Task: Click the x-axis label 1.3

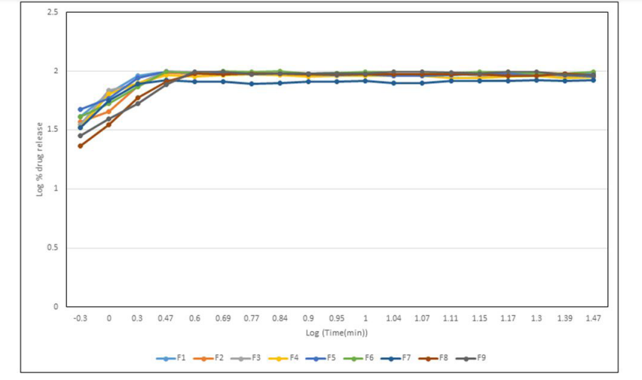Action: [x=537, y=319]
